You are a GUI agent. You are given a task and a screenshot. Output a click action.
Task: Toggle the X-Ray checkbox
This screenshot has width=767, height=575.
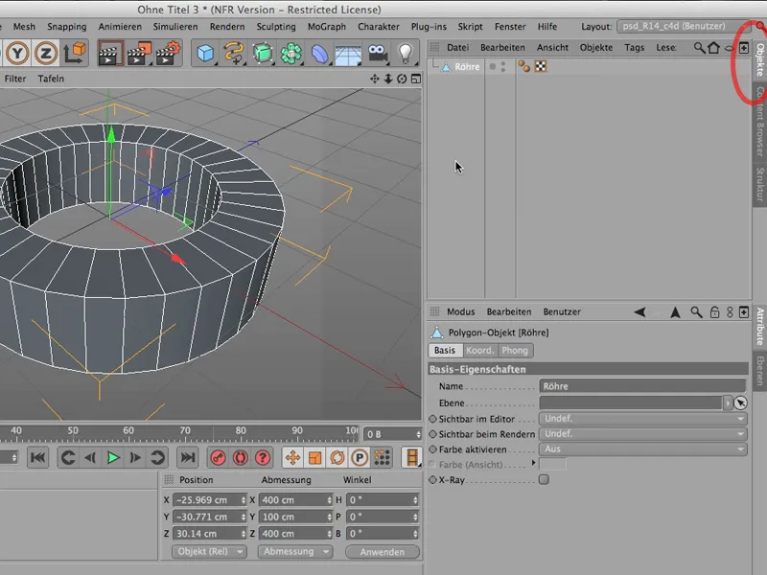pyautogui.click(x=544, y=479)
